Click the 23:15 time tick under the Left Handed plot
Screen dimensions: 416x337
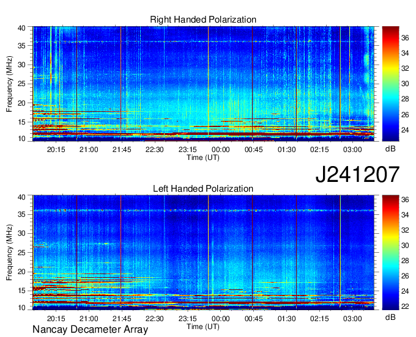pyautogui.click(x=188, y=318)
